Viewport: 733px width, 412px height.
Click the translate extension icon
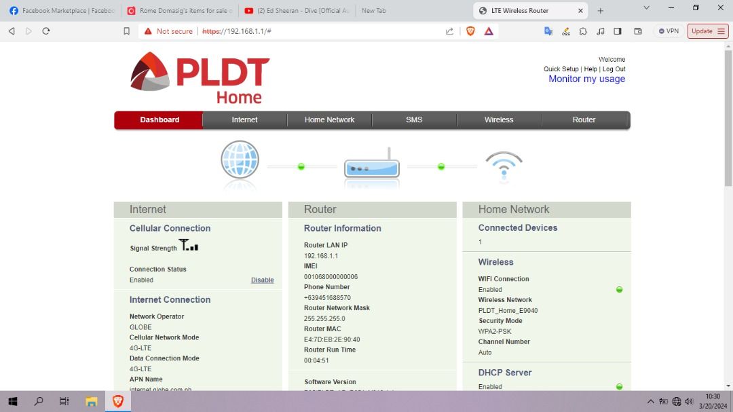[x=548, y=31]
